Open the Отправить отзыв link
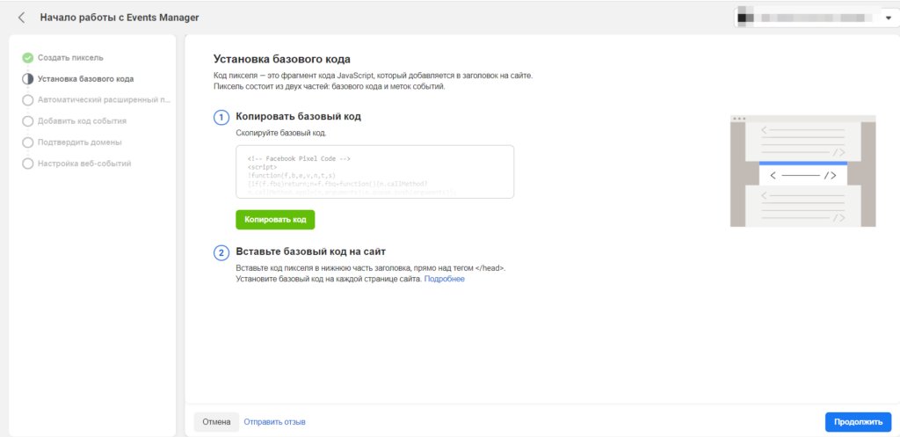This screenshot has height=437, width=900. [x=274, y=422]
